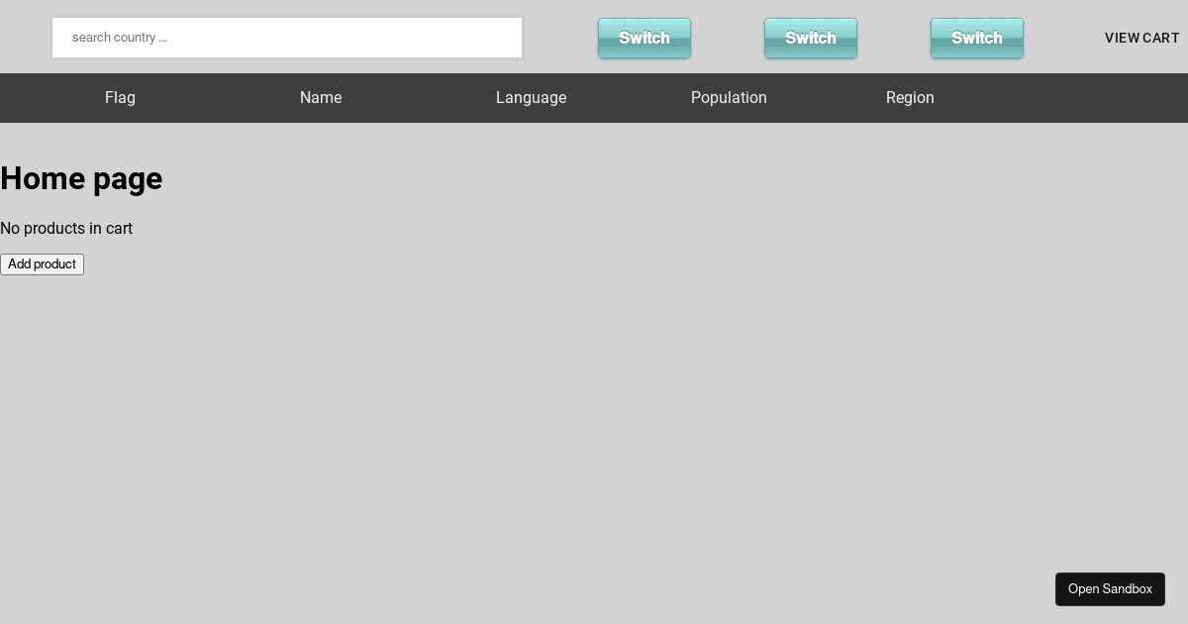Toggle the Switch next to the search bar
Image resolution: width=1188 pixels, height=624 pixels.
pyautogui.click(x=643, y=38)
